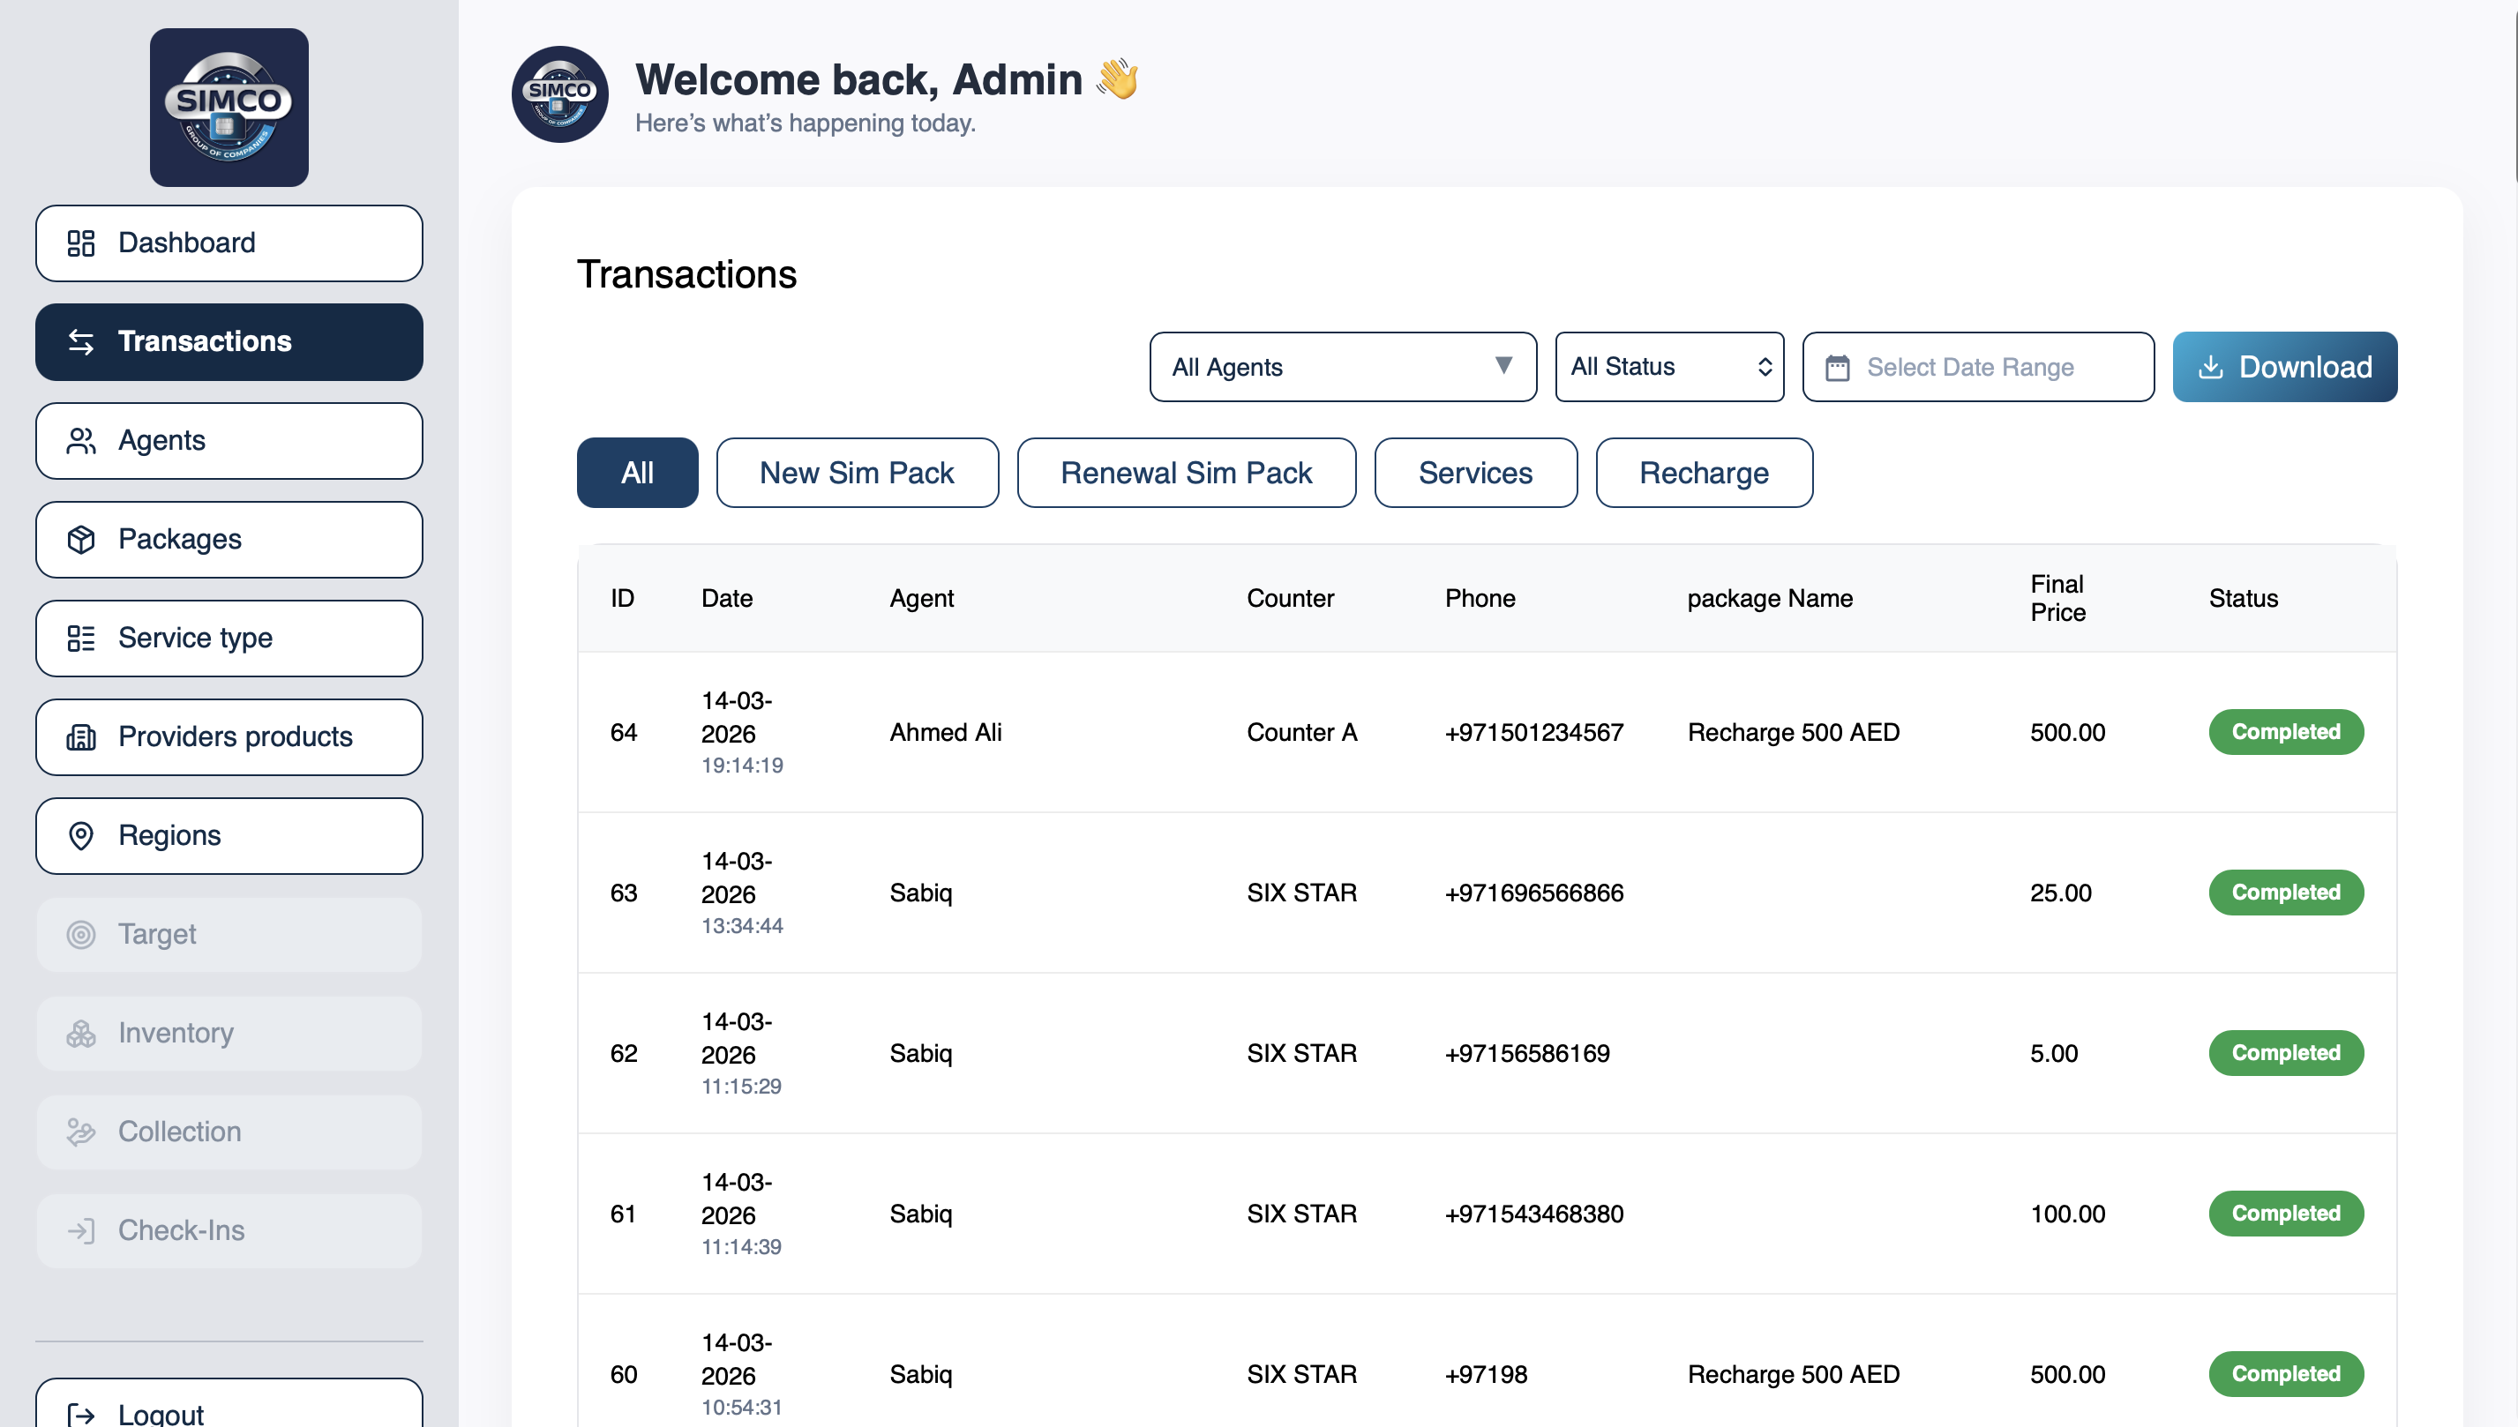Click the Packages box icon
The height and width of the screenshot is (1427, 2518).
[x=82, y=539]
